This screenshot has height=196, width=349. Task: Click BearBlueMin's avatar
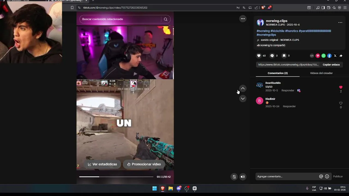pyautogui.click(x=260, y=85)
